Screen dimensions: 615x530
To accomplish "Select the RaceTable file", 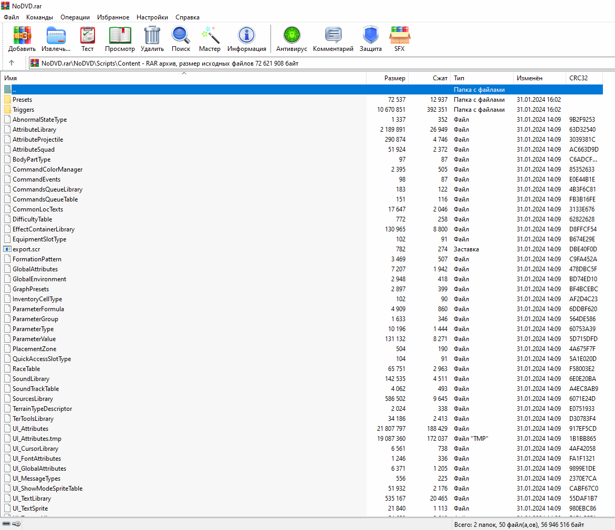I will tap(26, 369).
